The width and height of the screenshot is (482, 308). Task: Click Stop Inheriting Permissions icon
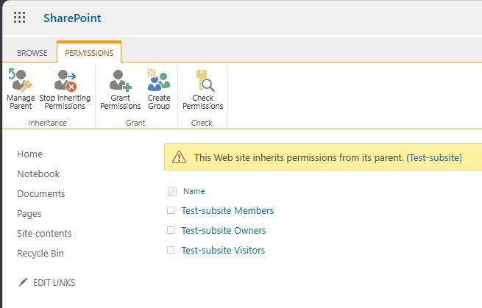[65, 80]
